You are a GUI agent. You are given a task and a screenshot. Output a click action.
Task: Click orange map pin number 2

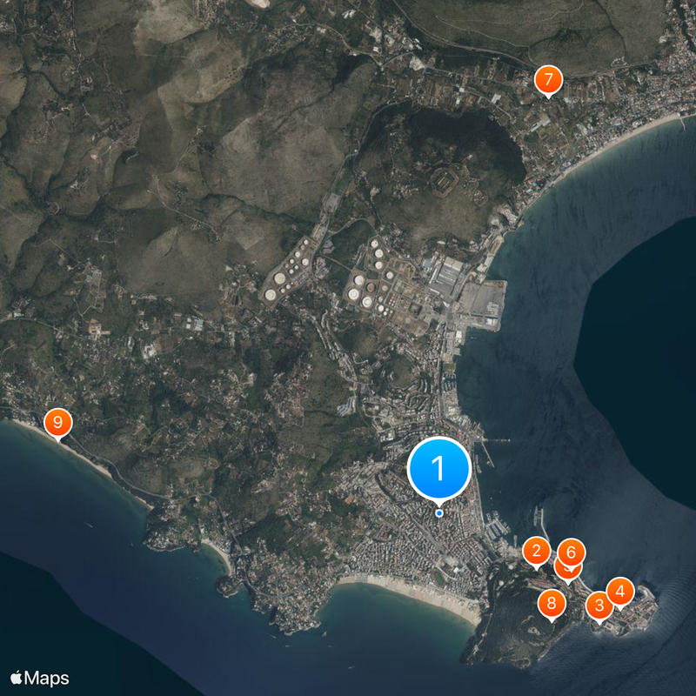click(x=536, y=551)
